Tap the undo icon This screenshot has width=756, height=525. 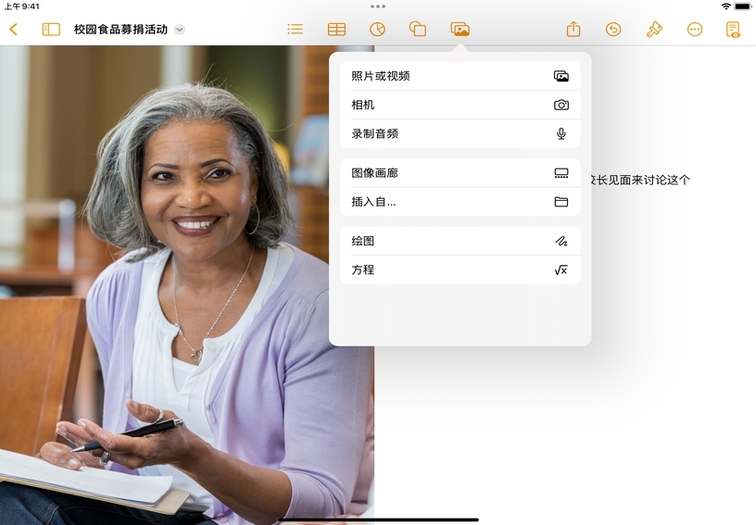point(613,30)
